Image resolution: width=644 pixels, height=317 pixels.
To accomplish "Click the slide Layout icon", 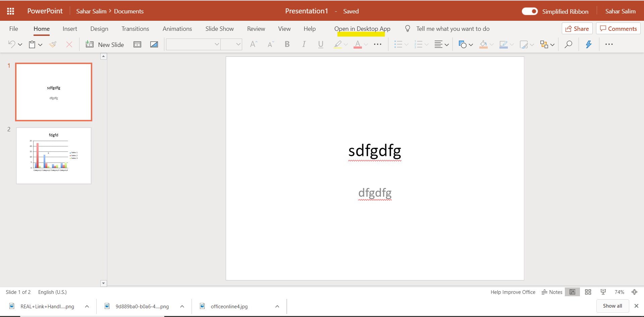I will coord(137,44).
